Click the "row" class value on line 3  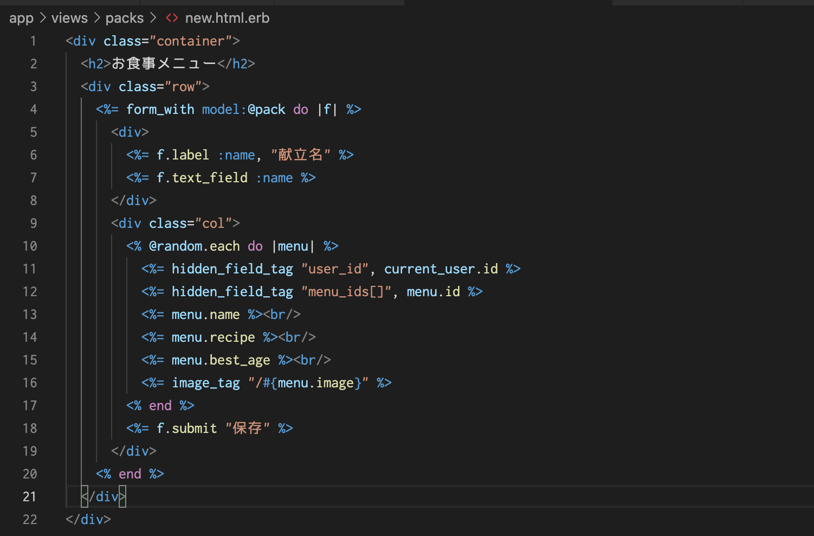coord(183,87)
